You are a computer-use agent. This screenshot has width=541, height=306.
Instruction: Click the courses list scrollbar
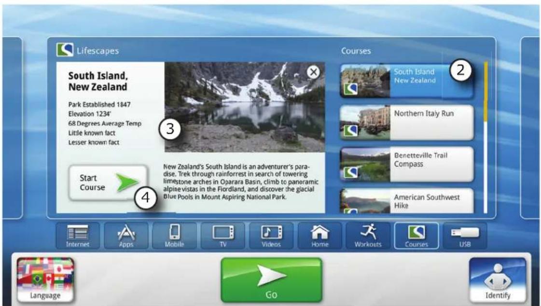[486, 137]
